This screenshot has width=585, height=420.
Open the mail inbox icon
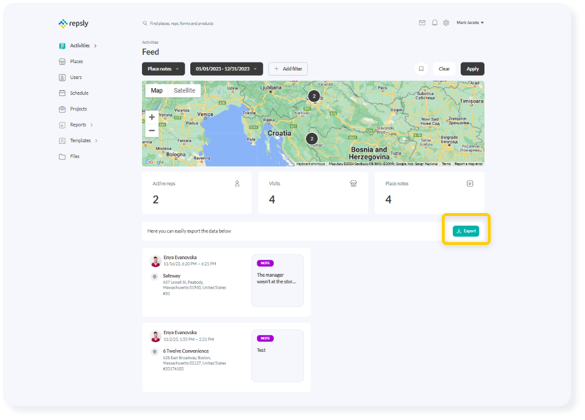pos(422,23)
